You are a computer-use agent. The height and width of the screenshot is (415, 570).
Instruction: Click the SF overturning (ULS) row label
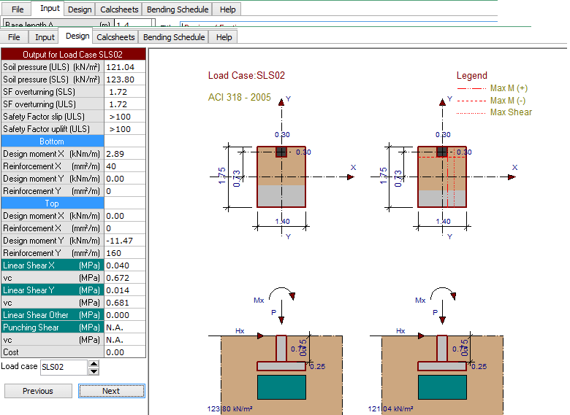coord(53,104)
